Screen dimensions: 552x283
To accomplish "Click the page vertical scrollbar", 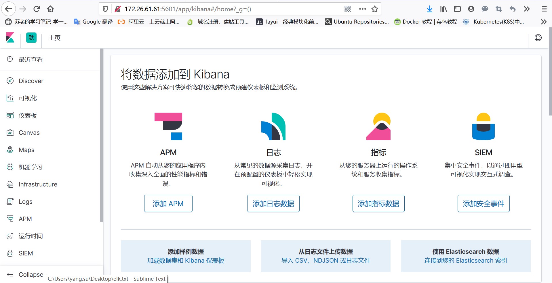I will [x=550, y=72].
